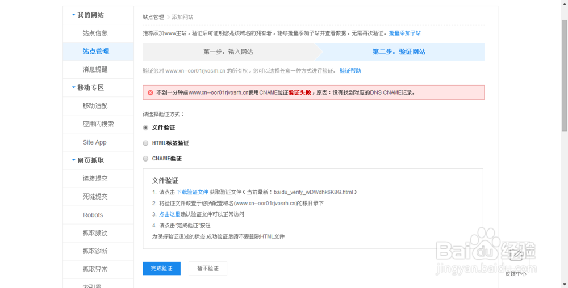568x288 pixels.
Task: Click the 请选择验证方式 label
Action: [164, 114]
